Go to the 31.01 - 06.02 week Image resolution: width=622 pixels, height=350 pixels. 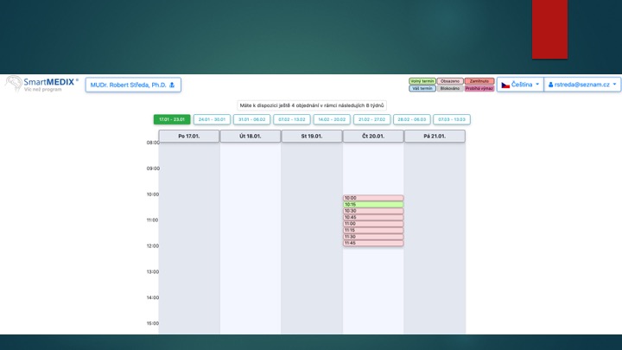[252, 119]
